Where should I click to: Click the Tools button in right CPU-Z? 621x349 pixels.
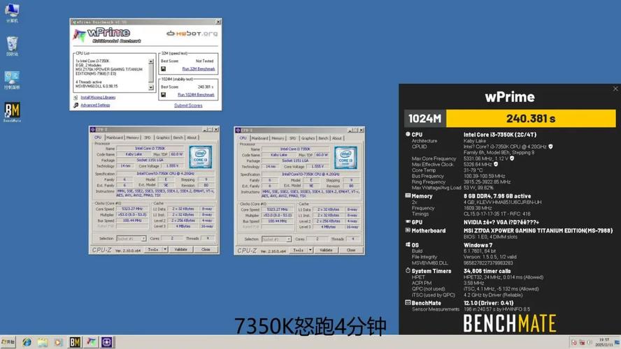[299, 250]
